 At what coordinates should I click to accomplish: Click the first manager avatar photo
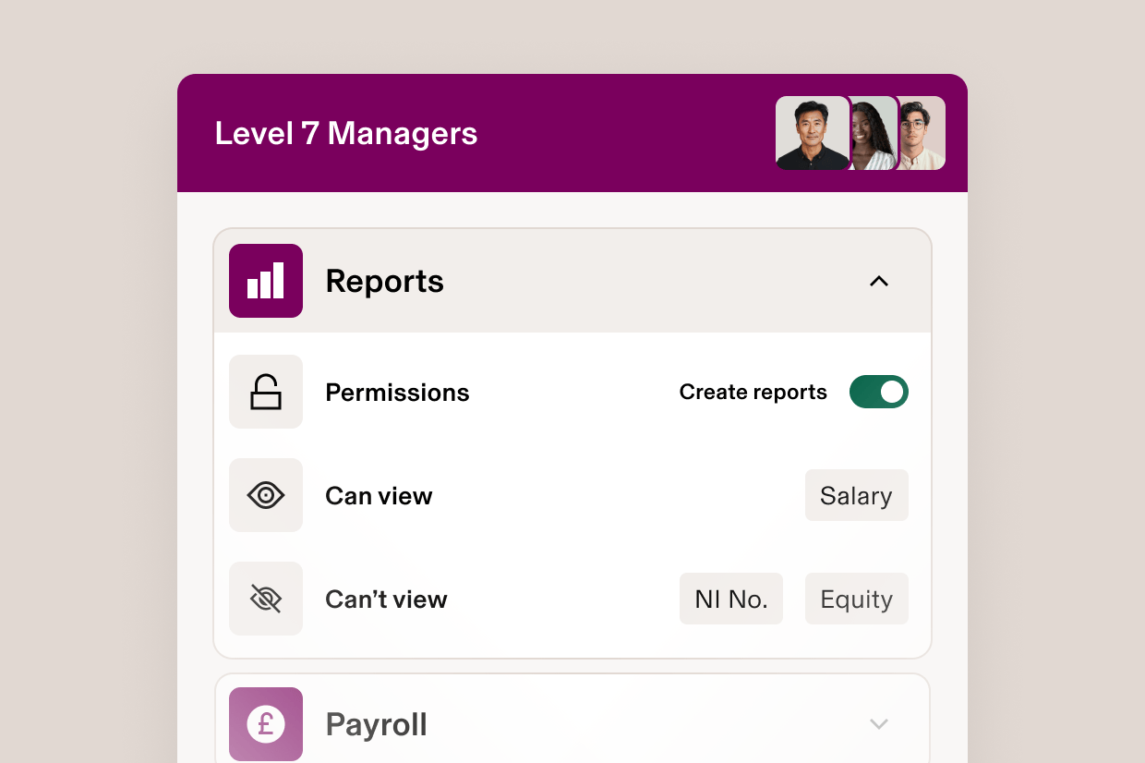point(812,132)
